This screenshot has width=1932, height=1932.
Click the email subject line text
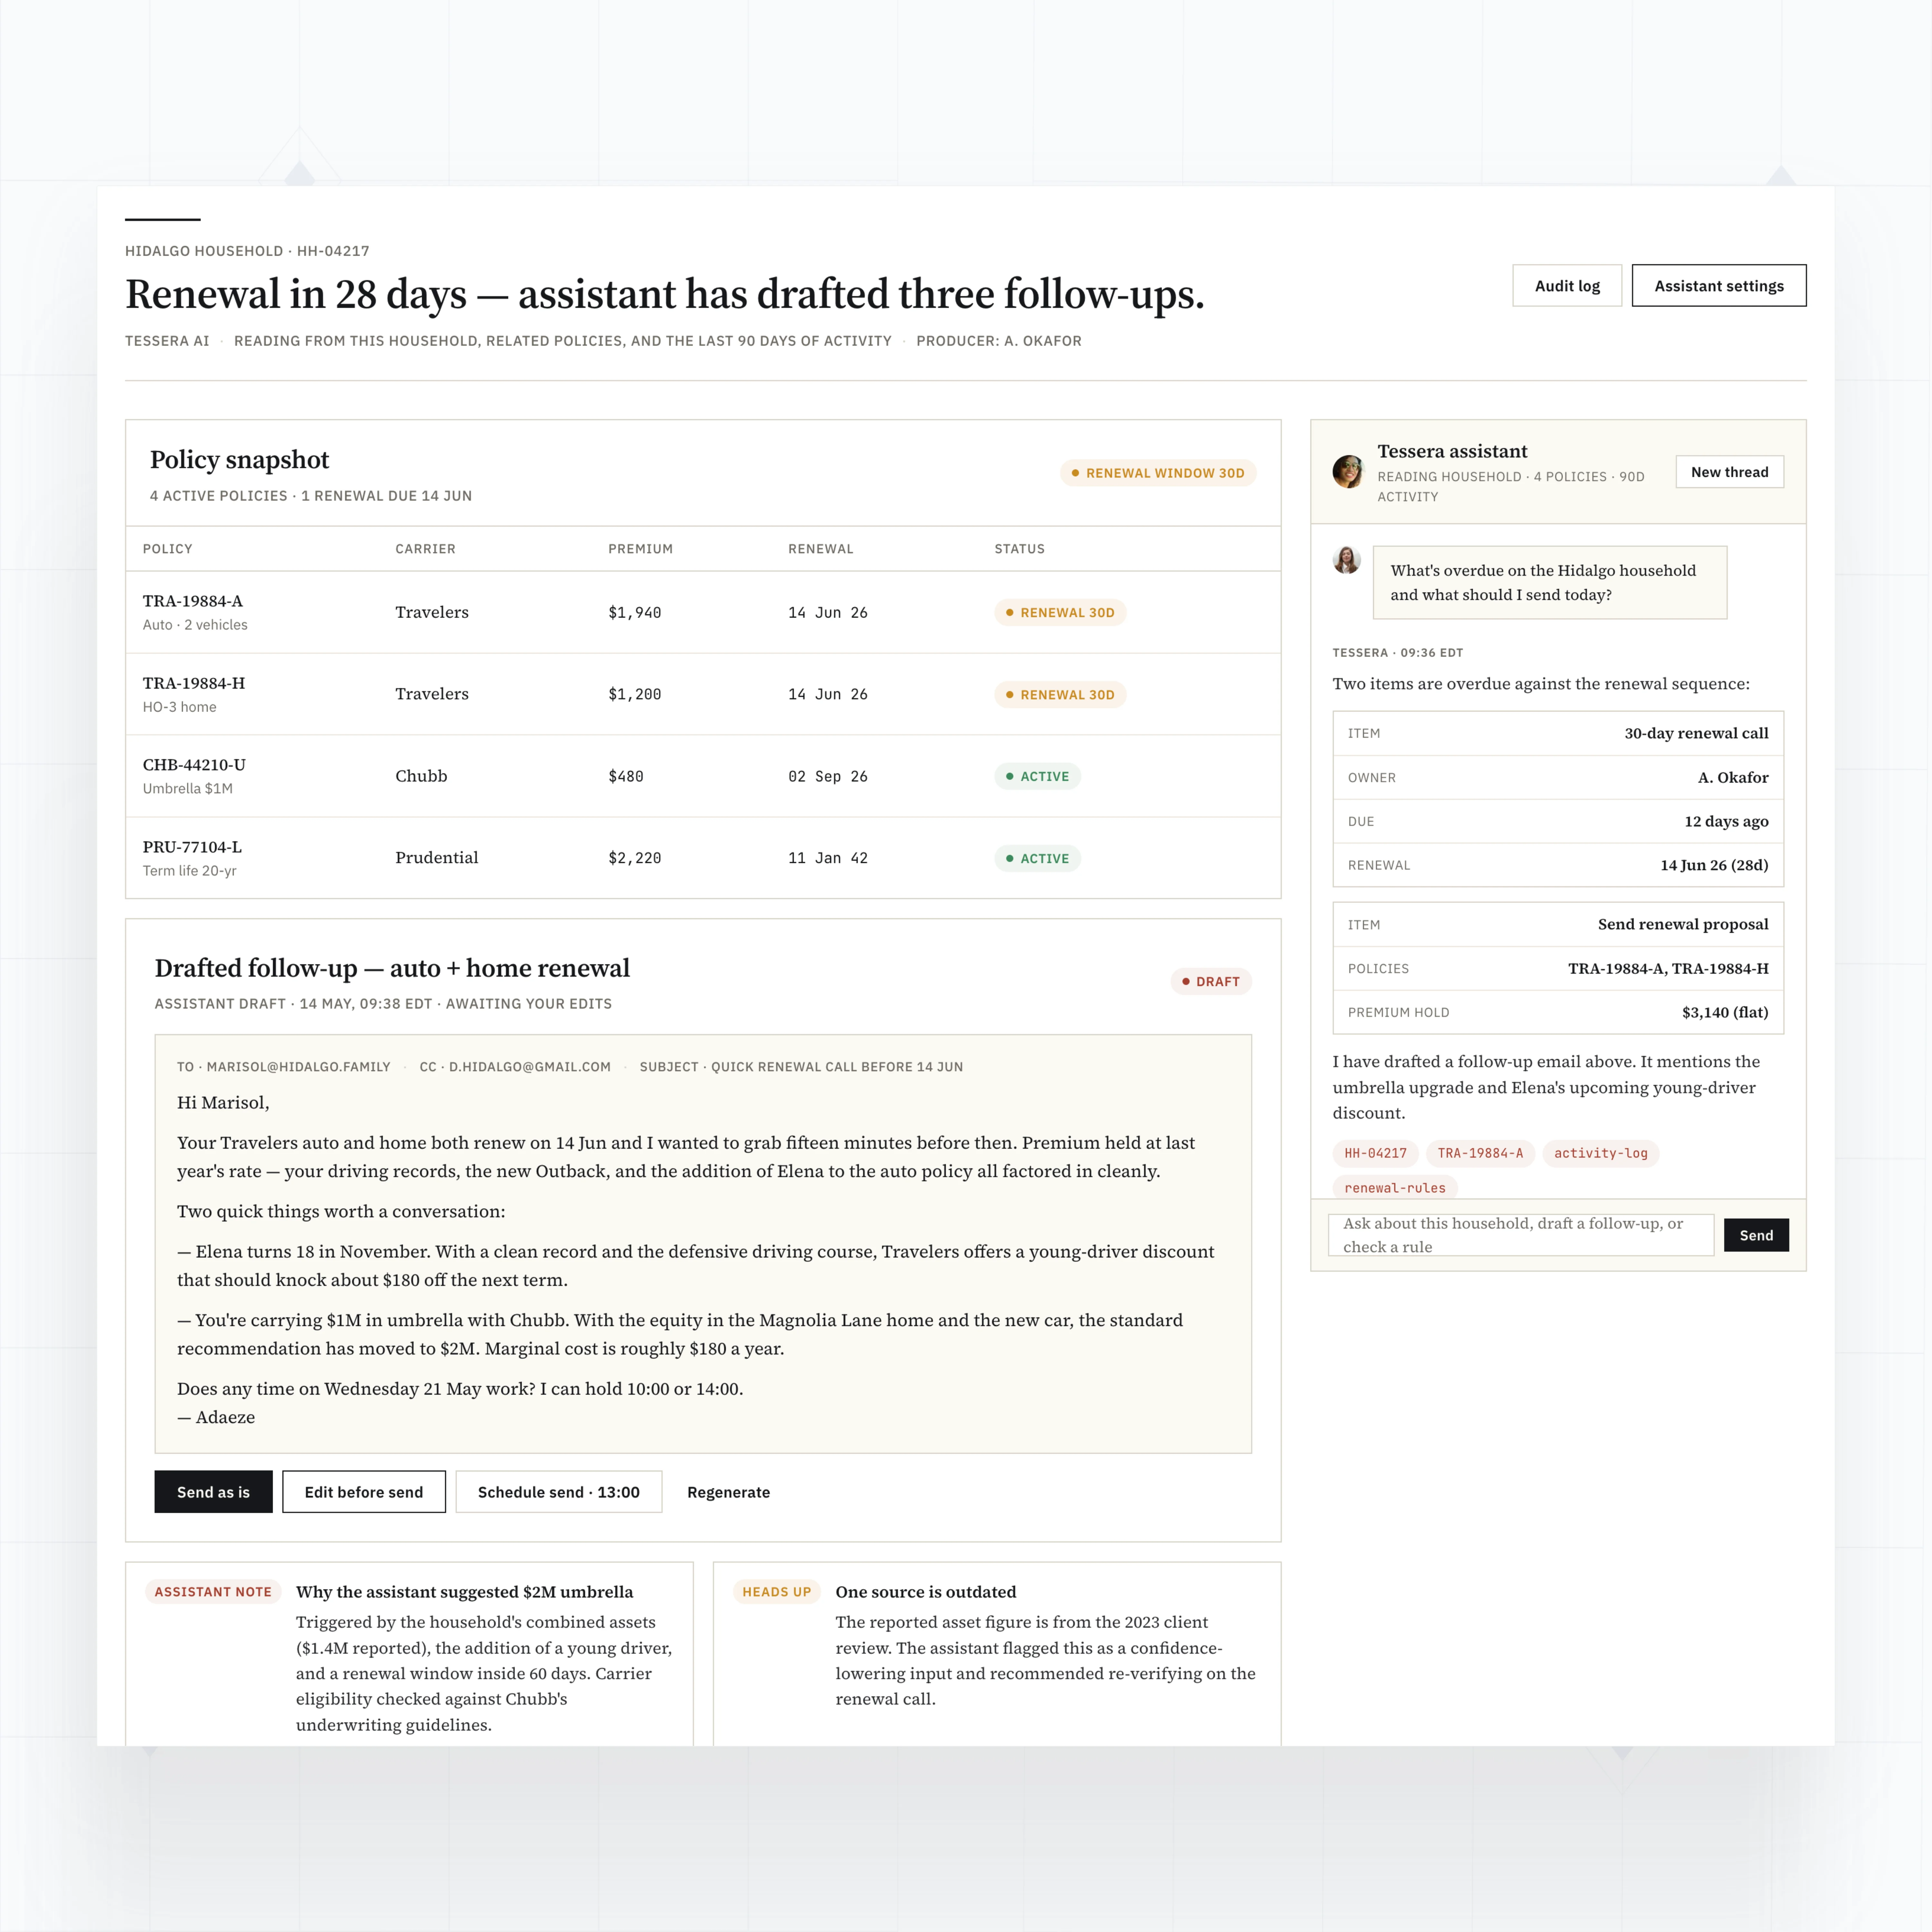(801, 1067)
